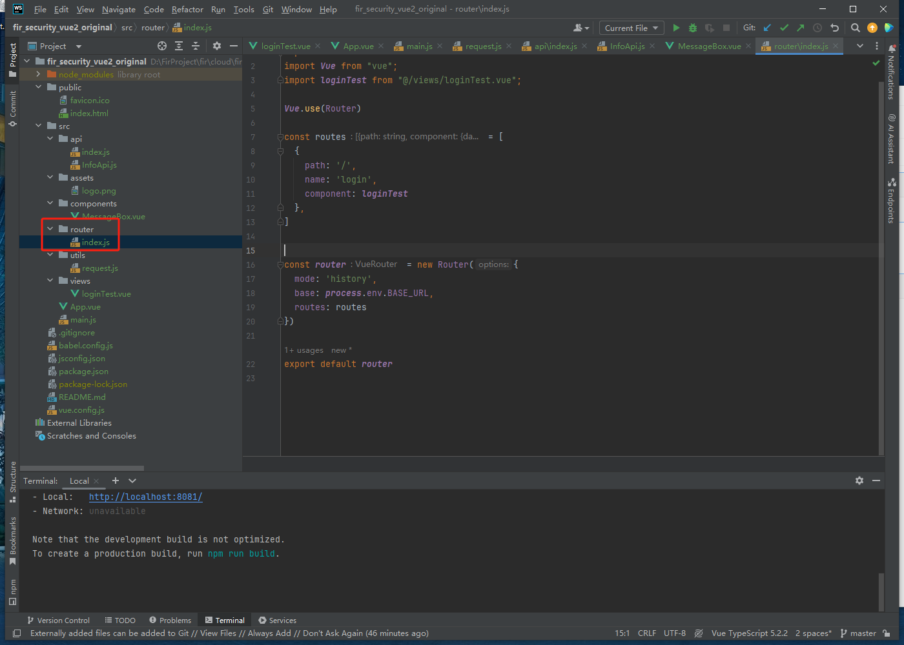Screen dimensions: 904x645
Task: Open package.json in the project tree
Action: [x=83, y=371]
